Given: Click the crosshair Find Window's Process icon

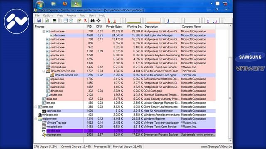Looking at the screenshot, I should (x=99, y=21).
